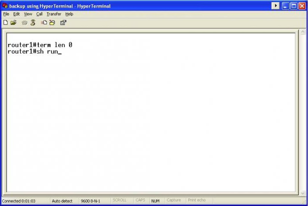Click the NUM status bar indicator

click(155, 201)
